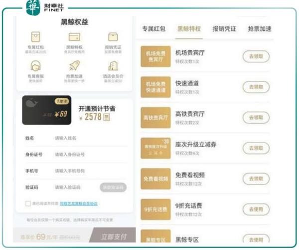The height and width of the screenshot is (250, 299).
Task: Open the savings calculator icon beside 2578
Action: pyautogui.click(x=107, y=117)
